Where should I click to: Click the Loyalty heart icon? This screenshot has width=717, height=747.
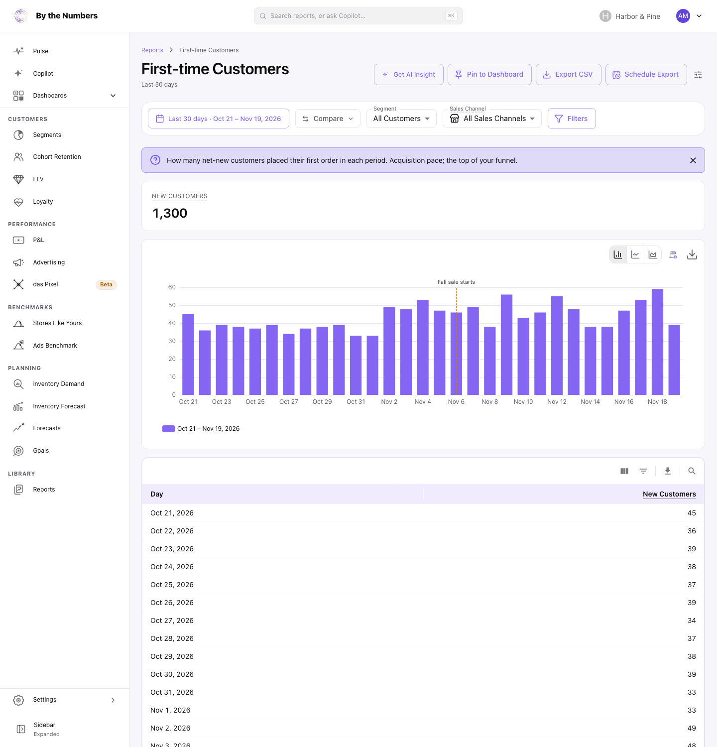point(18,202)
